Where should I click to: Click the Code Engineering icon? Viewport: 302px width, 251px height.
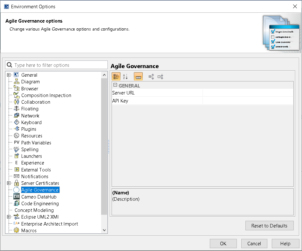17,203
